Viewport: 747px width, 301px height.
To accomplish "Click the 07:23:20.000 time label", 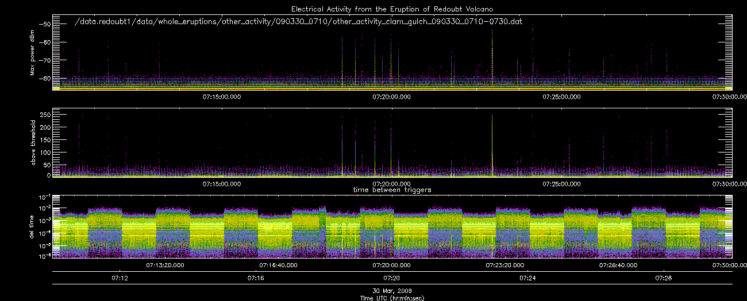I will pos(505,265).
